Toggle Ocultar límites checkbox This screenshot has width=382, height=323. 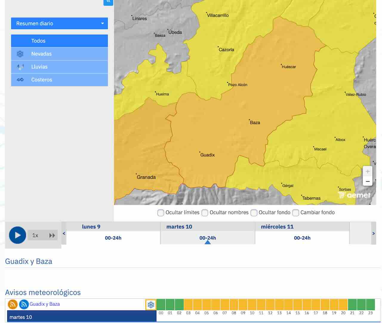tap(161, 213)
